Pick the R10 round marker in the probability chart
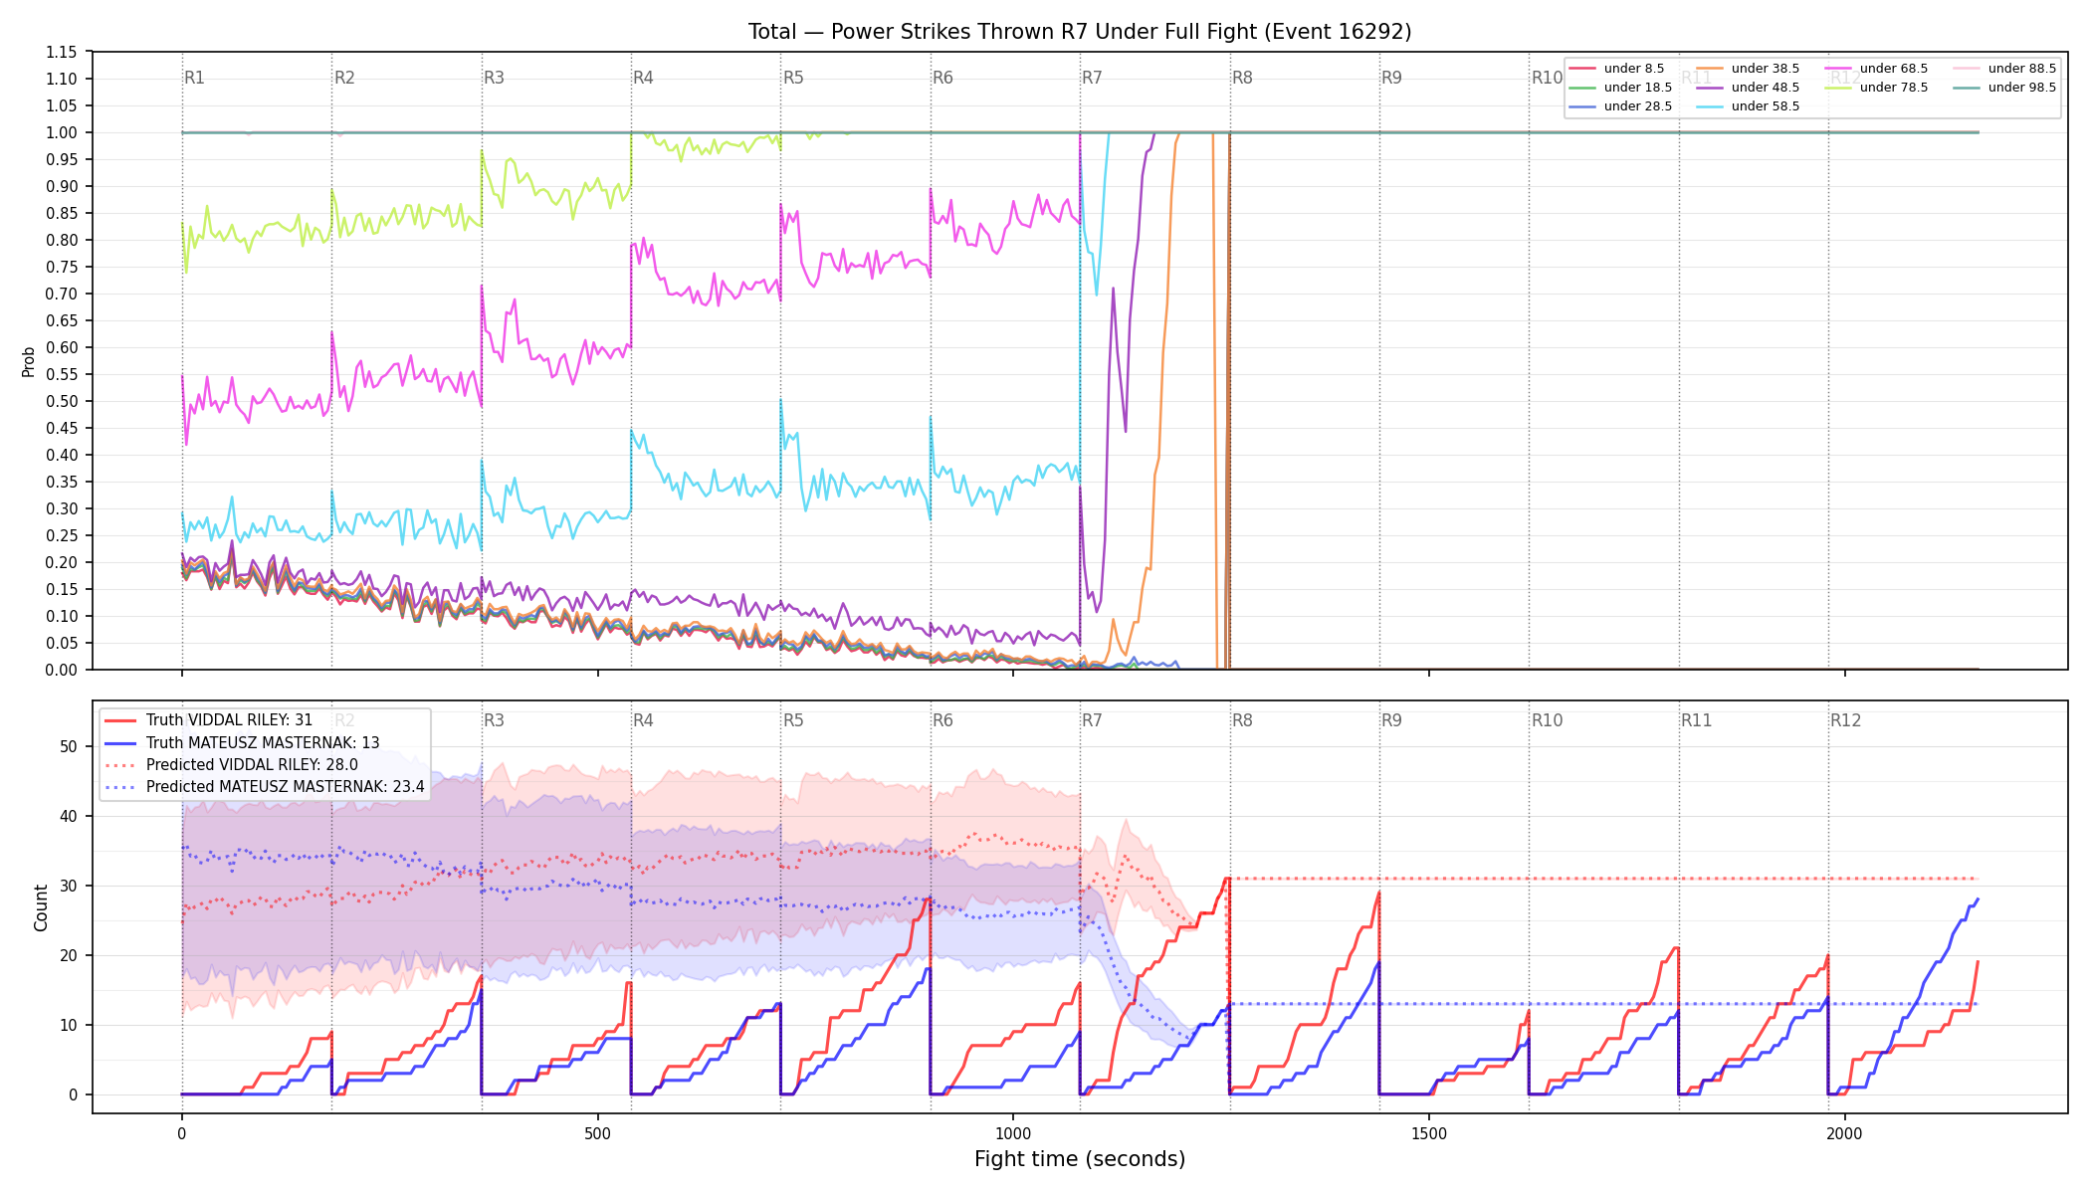The width and height of the screenshot is (2090, 1194). click(1547, 78)
